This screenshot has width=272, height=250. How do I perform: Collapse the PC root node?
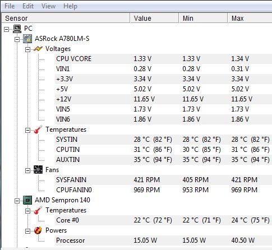click(x=6, y=29)
